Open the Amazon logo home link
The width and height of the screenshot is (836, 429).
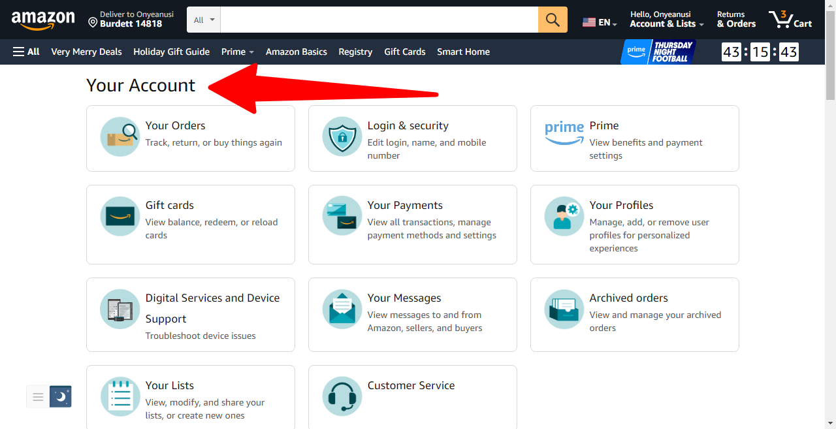pyautogui.click(x=43, y=20)
